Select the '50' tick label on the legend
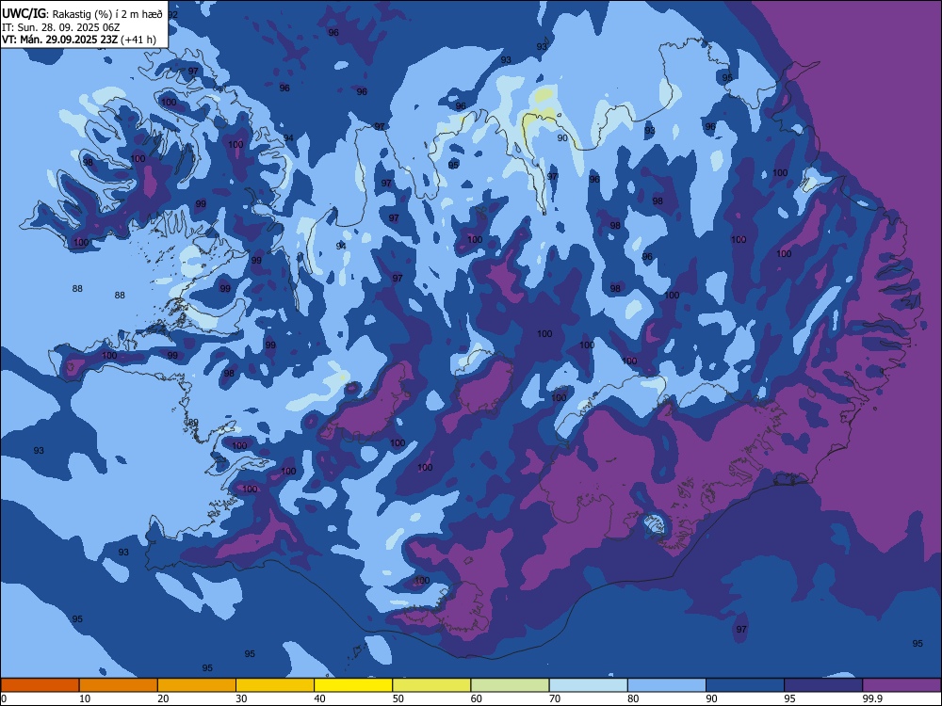The width and height of the screenshot is (942, 706). coord(398,698)
